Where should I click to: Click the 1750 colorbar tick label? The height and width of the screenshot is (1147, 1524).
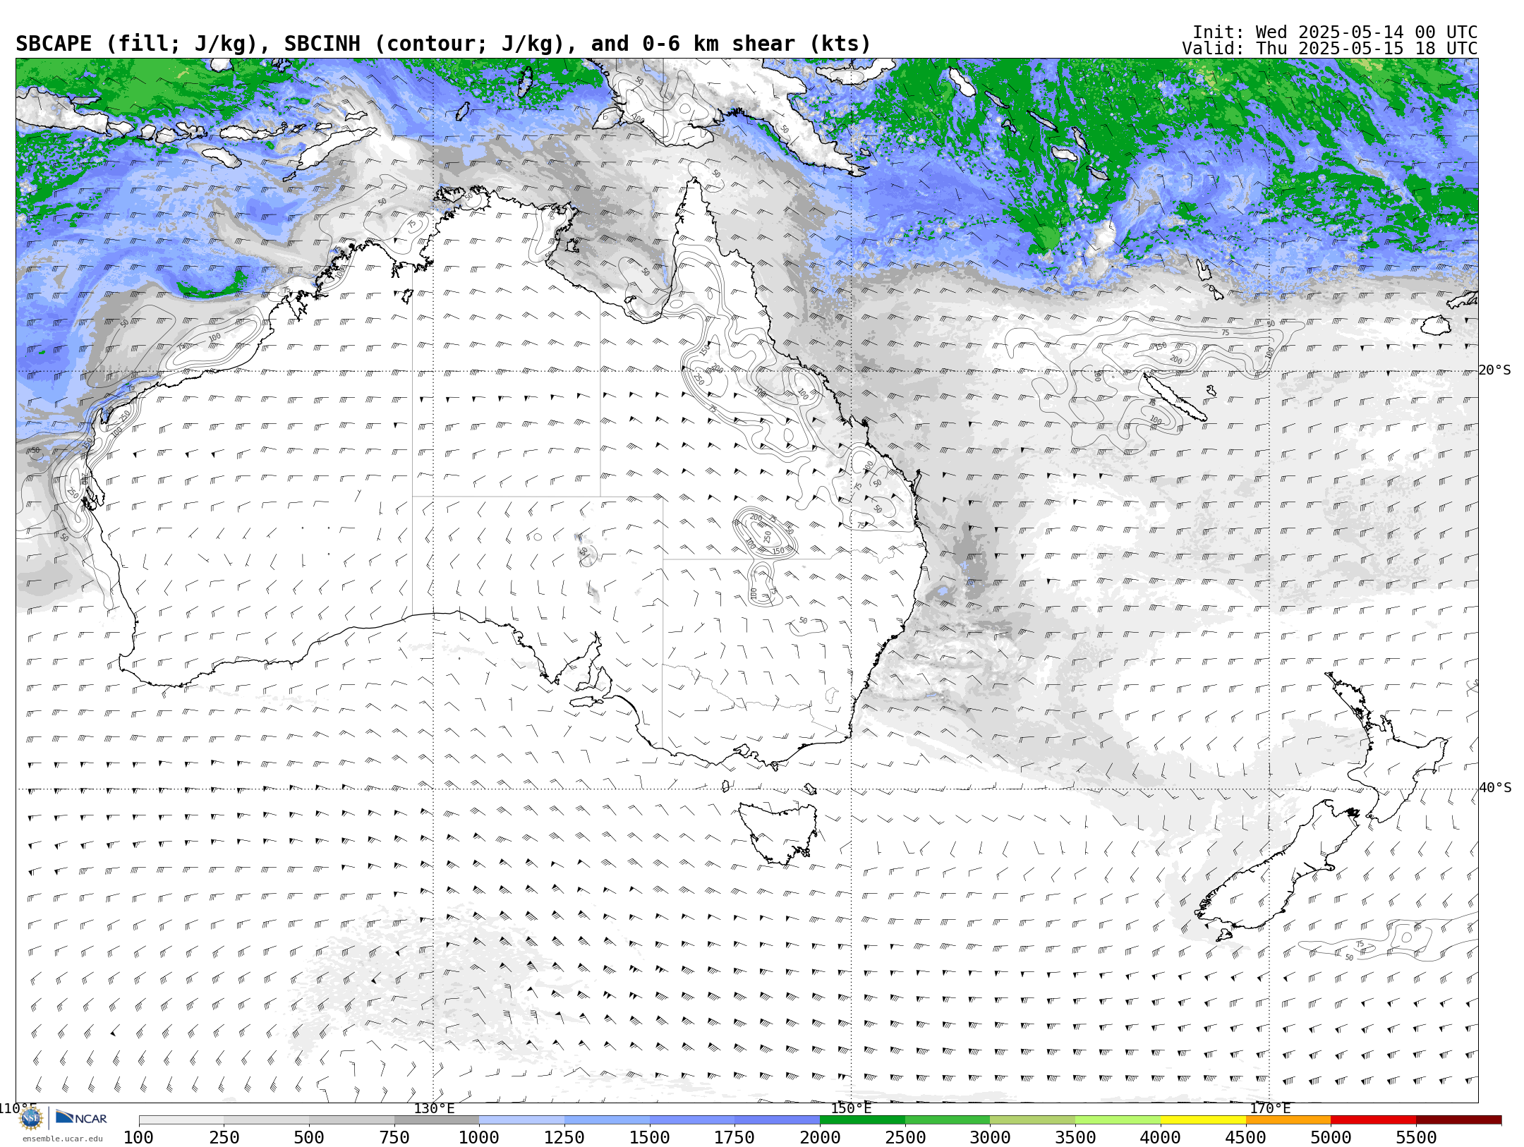(x=734, y=1138)
